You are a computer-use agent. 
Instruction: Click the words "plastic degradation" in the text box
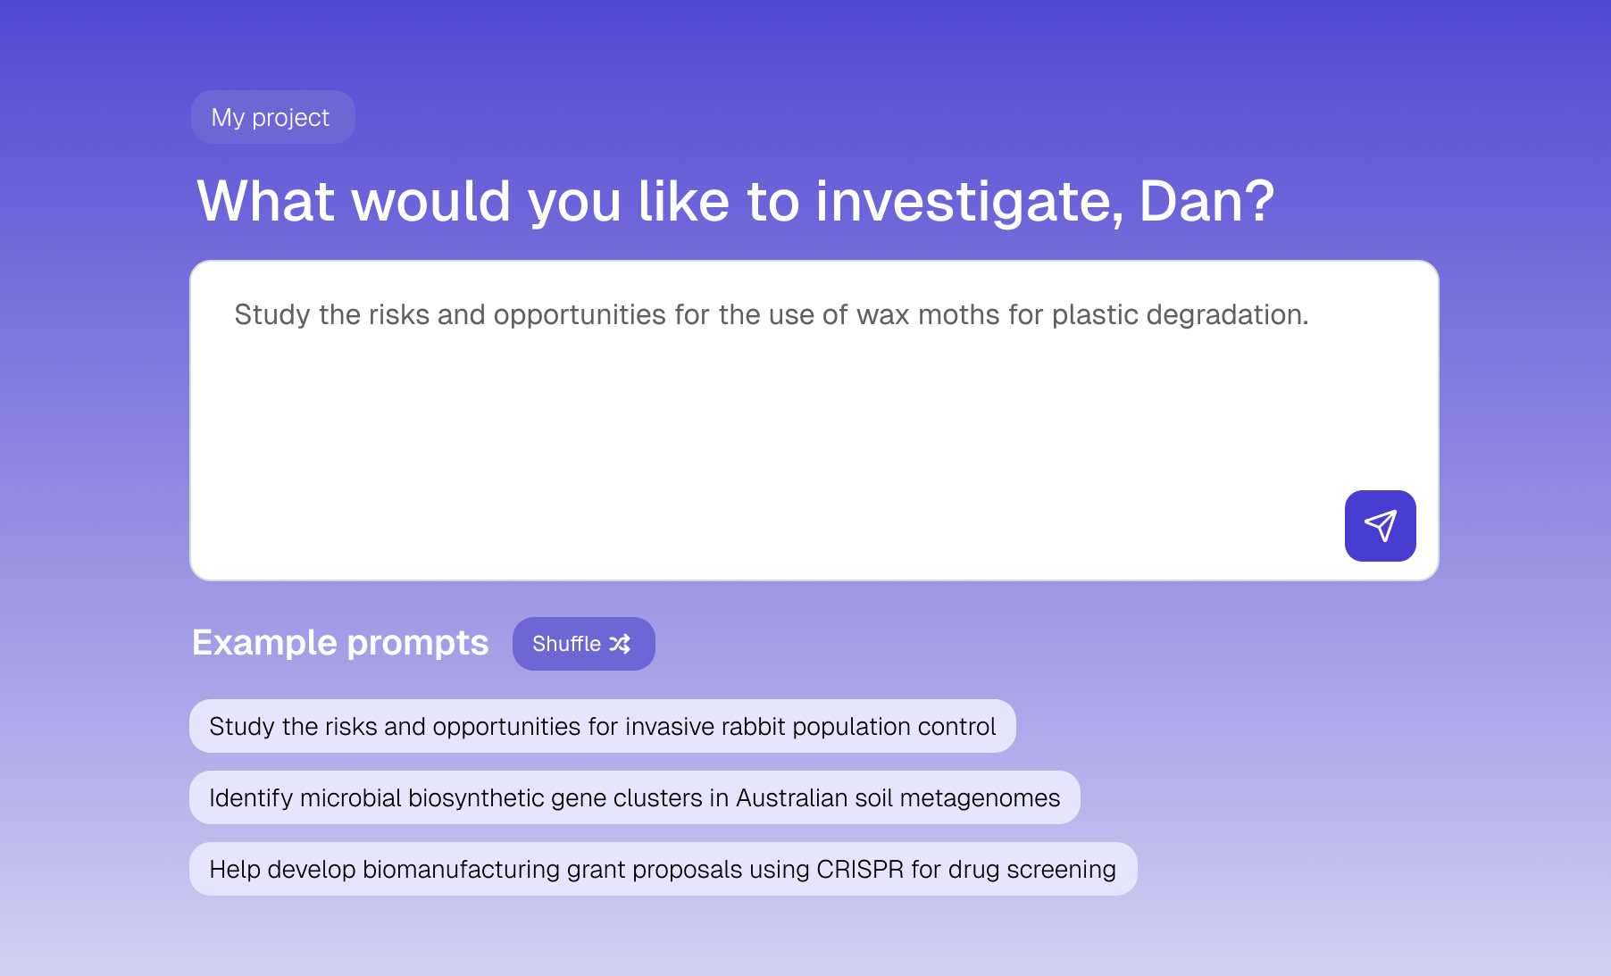[1179, 314]
